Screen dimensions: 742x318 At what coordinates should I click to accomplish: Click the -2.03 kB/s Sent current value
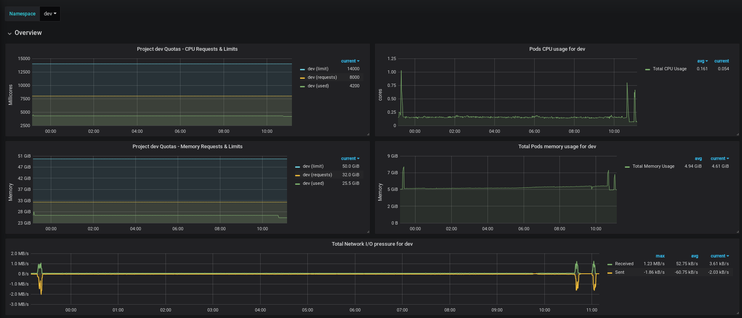click(x=718, y=273)
